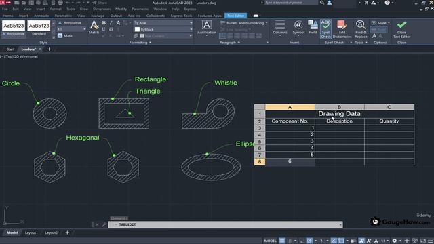The width and height of the screenshot is (434, 244).
Task: Insert a Symbol with the @ icon
Action: coord(298,27)
